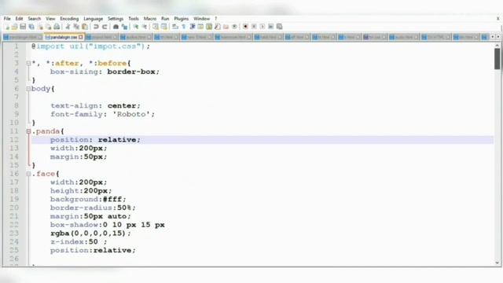Undo last edit via toolbar
This screenshot has height=283, width=503.
coord(96,27)
